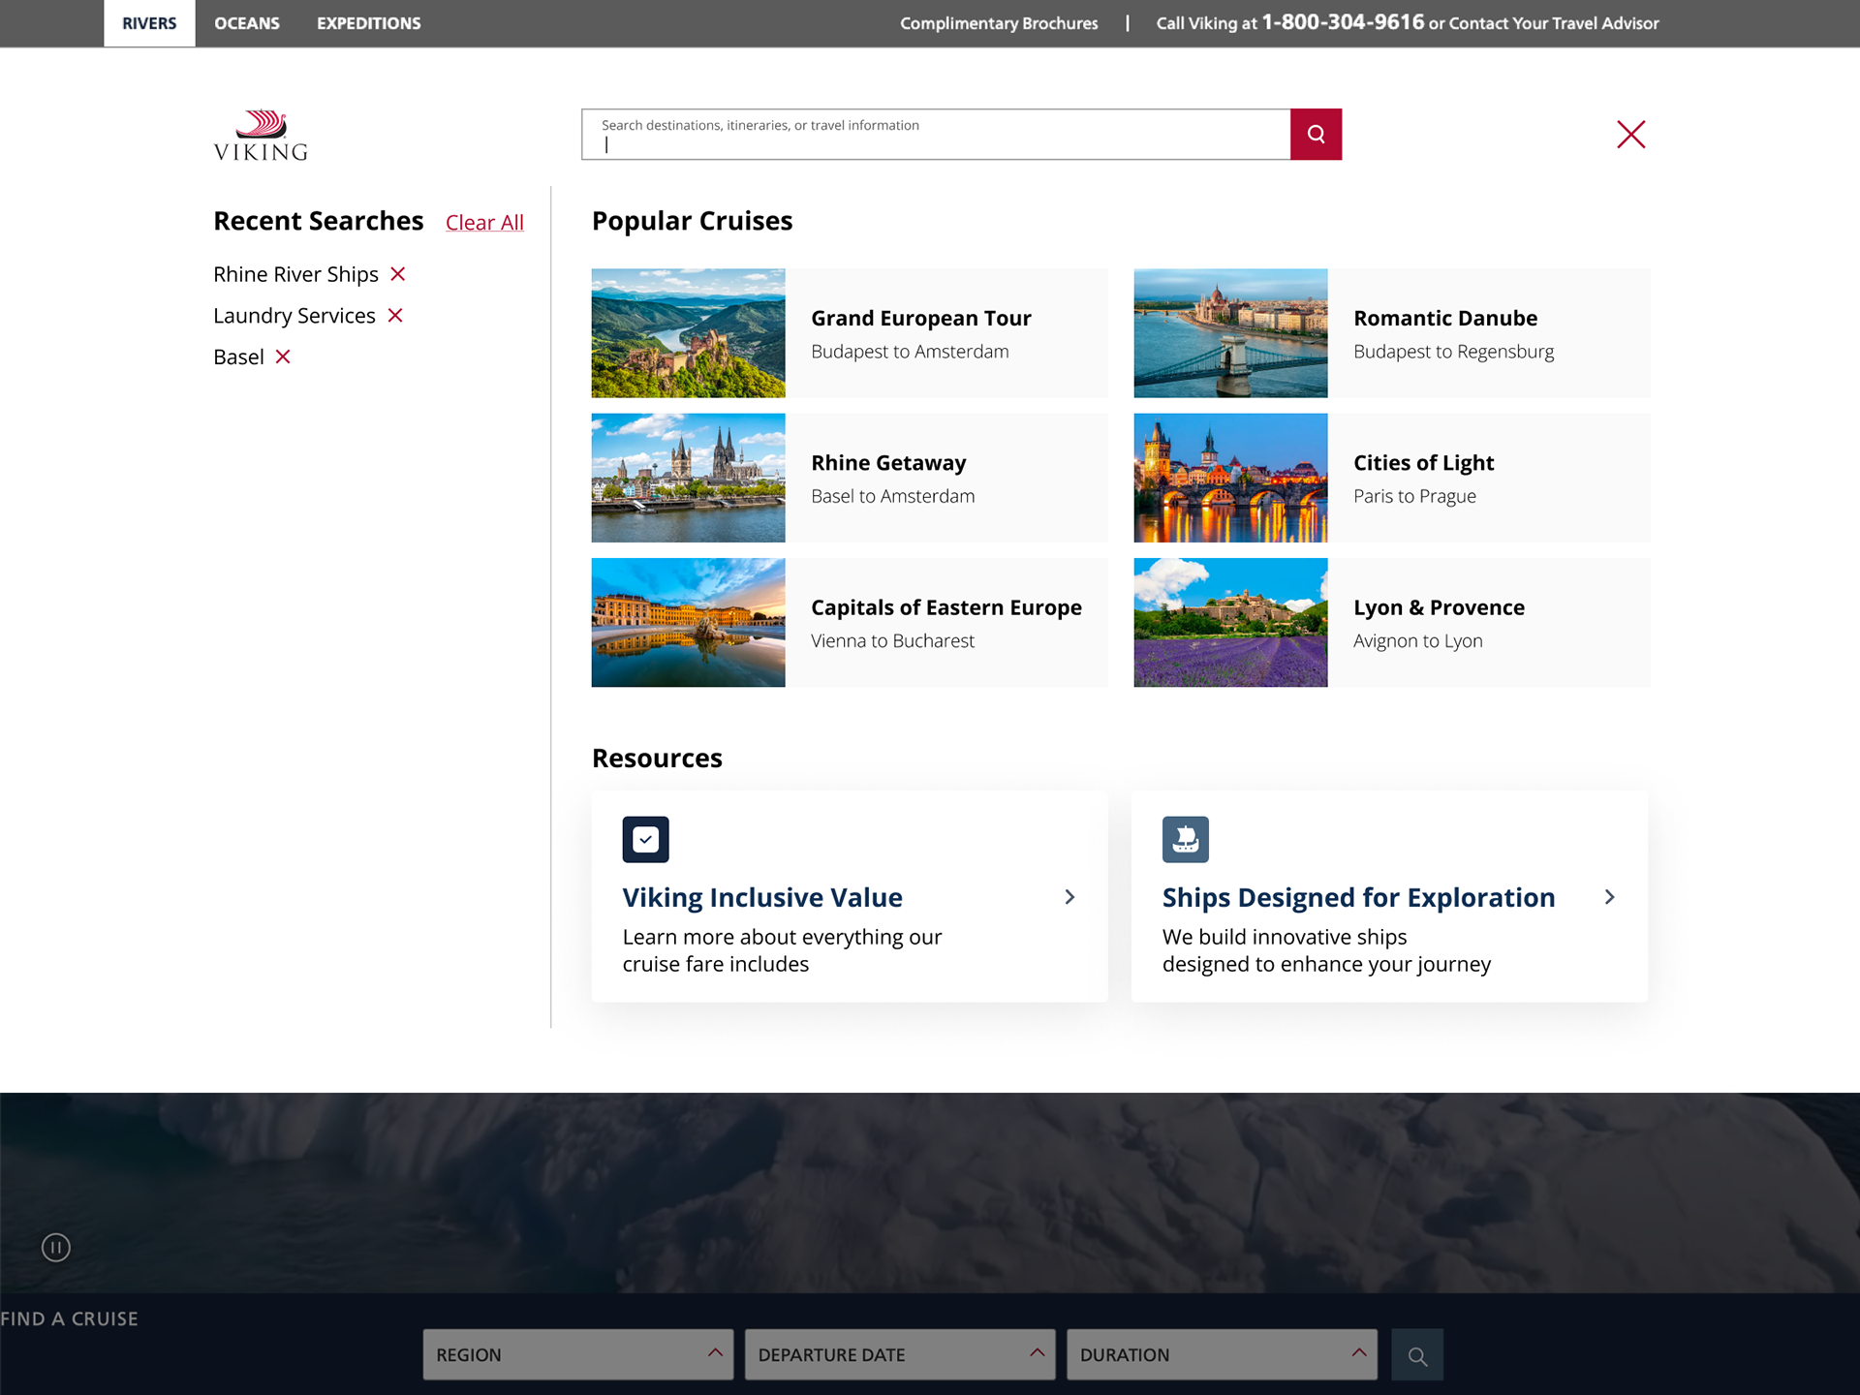
Task: Remove Laundry Services recent search
Action: pos(395,316)
